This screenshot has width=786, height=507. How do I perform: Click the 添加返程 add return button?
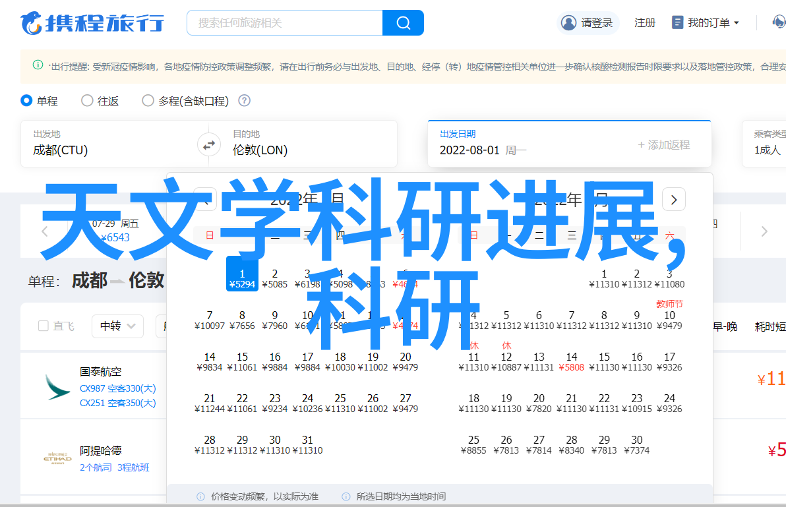pyautogui.click(x=664, y=145)
